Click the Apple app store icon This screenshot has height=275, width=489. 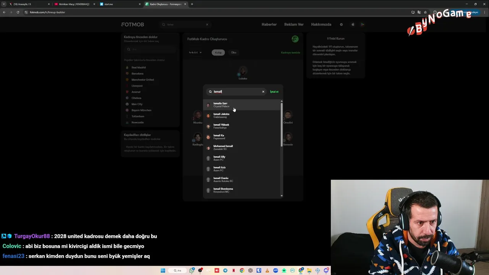(353, 24)
